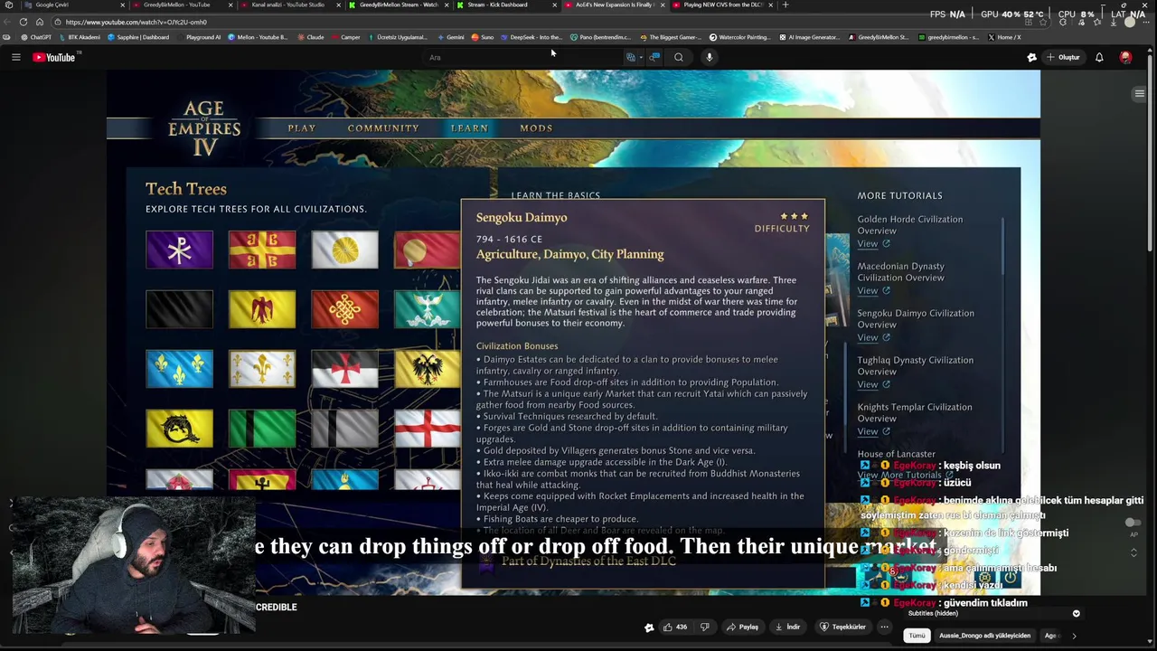The image size is (1157, 651).
Task: Select the green and black striped flag
Action: pos(262,429)
